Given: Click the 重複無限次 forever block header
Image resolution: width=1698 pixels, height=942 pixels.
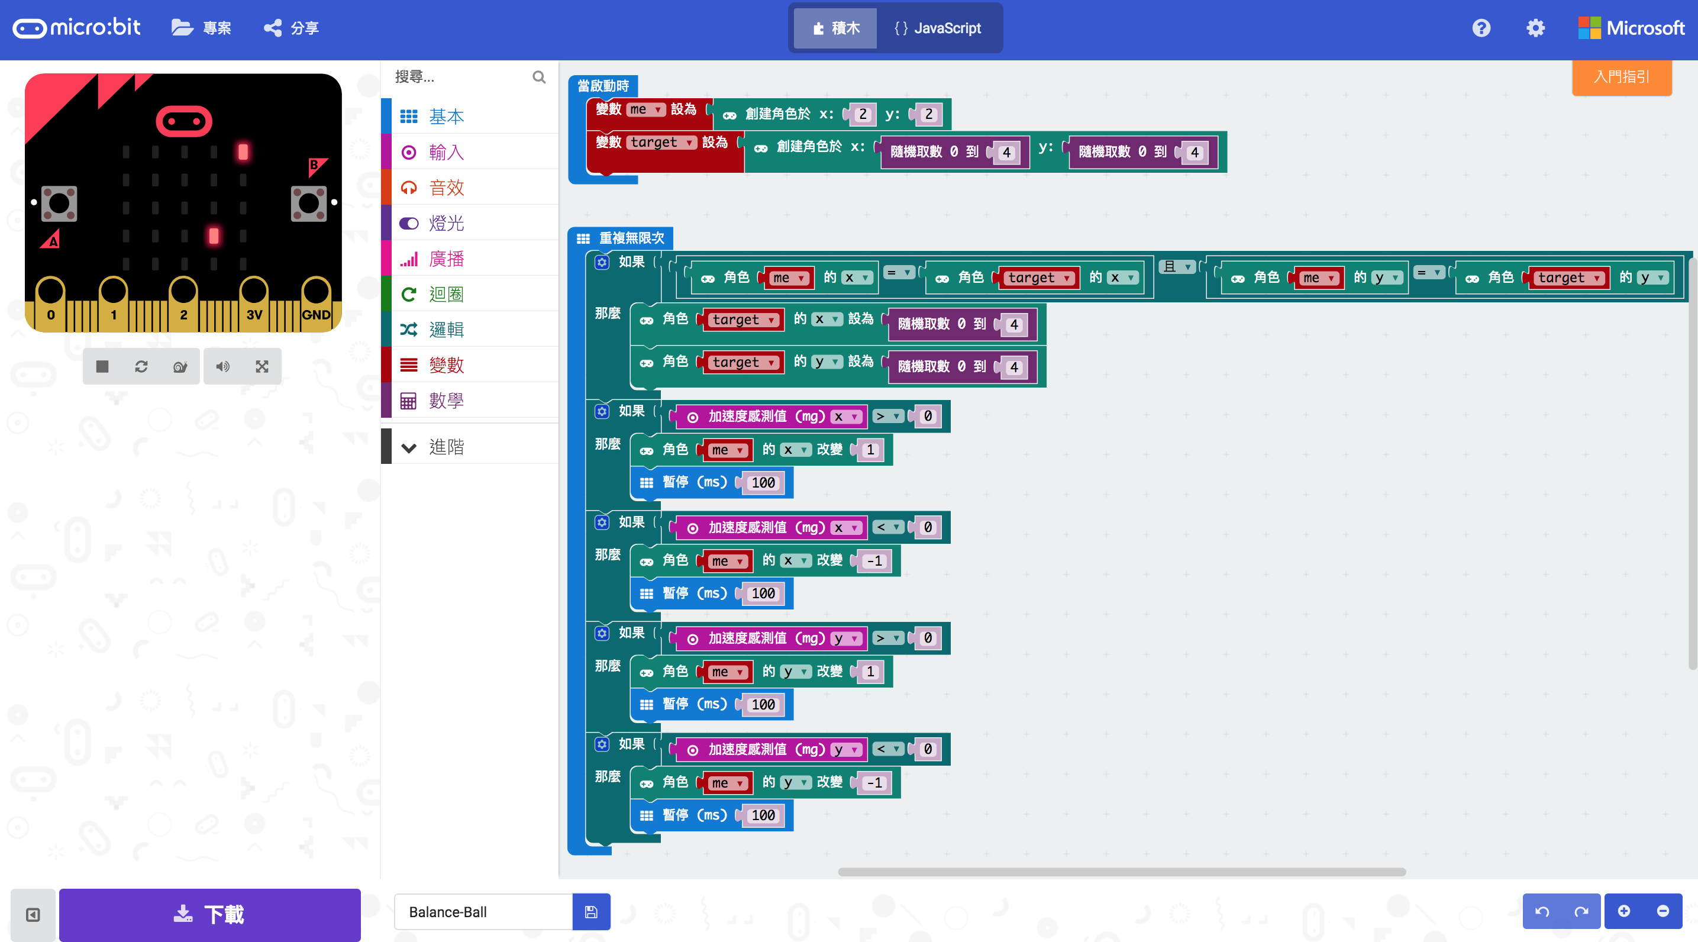Looking at the screenshot, I should (x=620, y=238).
